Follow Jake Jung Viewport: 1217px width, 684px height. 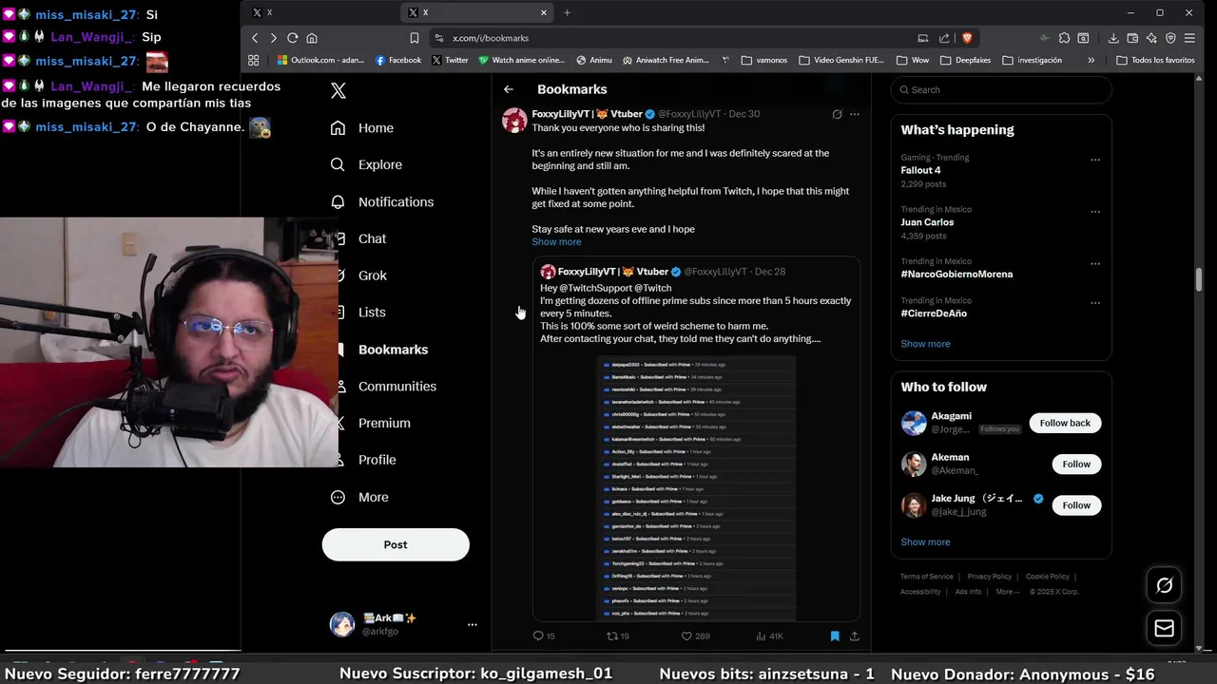1076,505
